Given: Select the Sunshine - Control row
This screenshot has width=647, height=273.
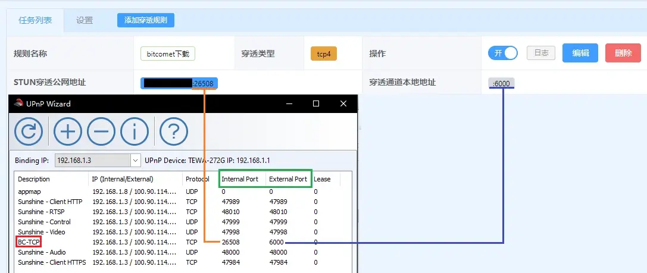Looking at the screenshot, I should 183,222.
